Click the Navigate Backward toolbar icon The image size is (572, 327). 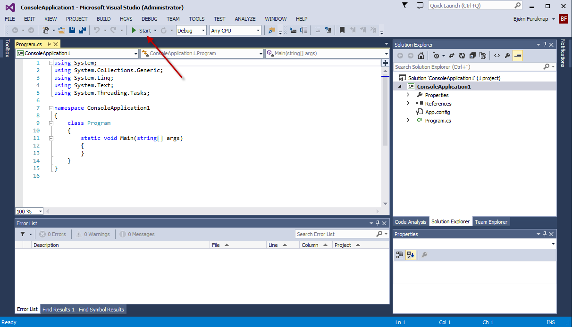pyautogui.click(x=15, y=30)
